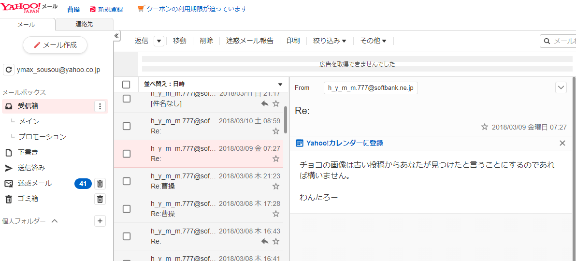Open the その他 menu in toolbar
This screenshot has width=576, height=261.
[373, 41]
